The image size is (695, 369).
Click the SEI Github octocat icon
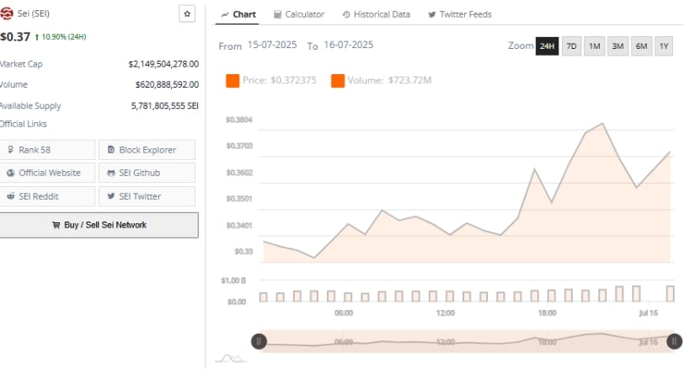click(111, 173)
